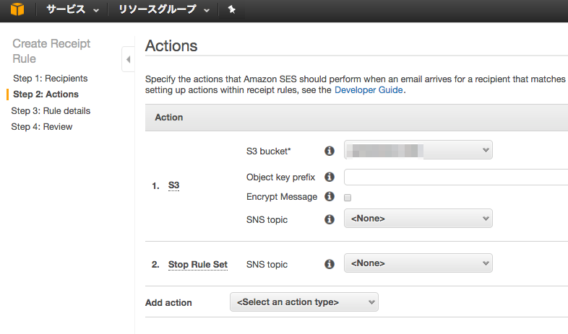Screen dimensions: 568x334
Task: Enable the Encrypt Message checkbox
Action: (348, 198)
